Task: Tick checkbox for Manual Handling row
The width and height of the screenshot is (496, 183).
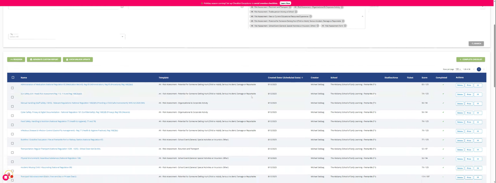Action: [x=12, y=106]
